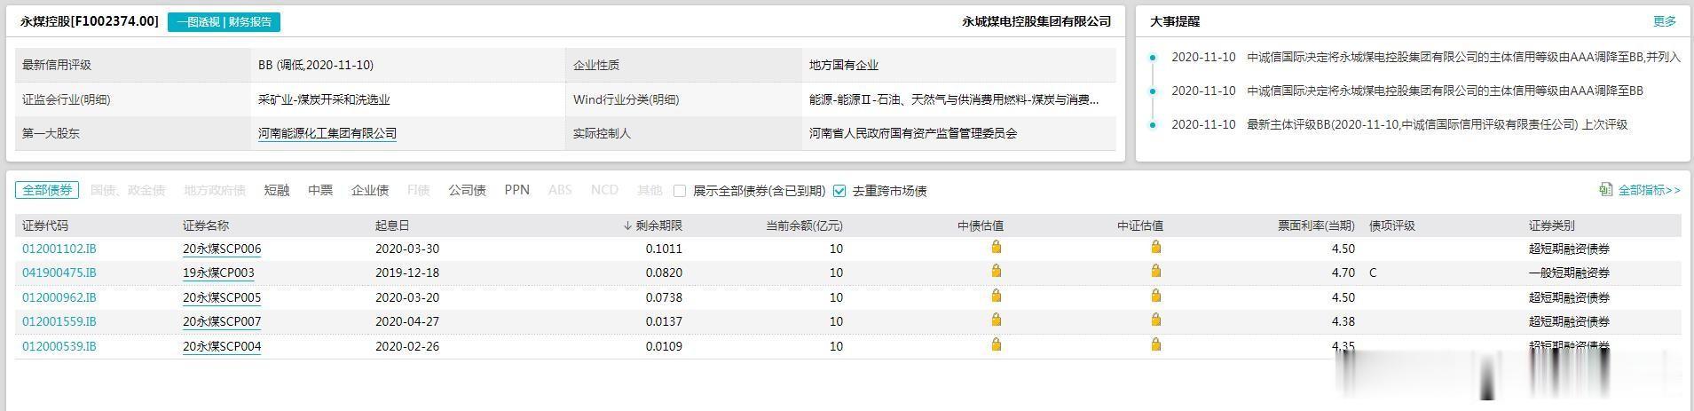The width and height of the screenshot is (1694, 411).
Task: Switch to 企业债 bond tab
Action: point(370,190)
